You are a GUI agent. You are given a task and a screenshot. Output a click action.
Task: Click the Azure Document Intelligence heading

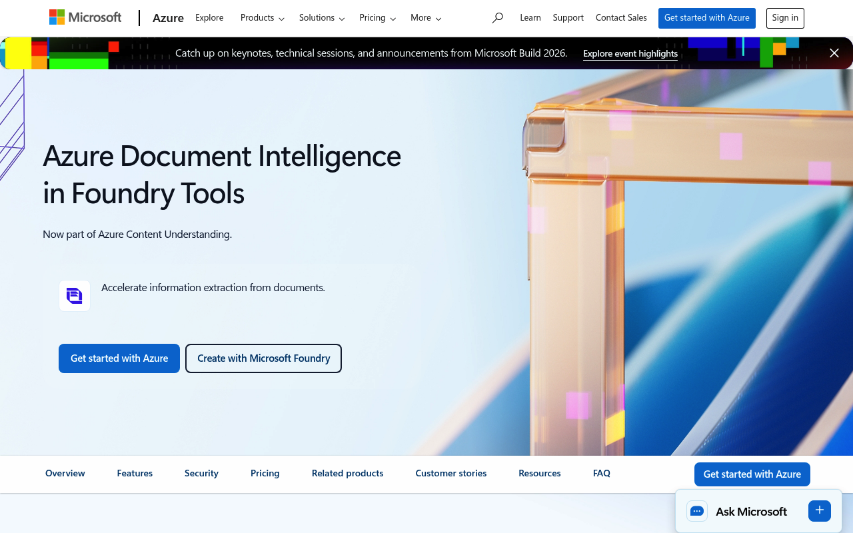pos(222,175)
